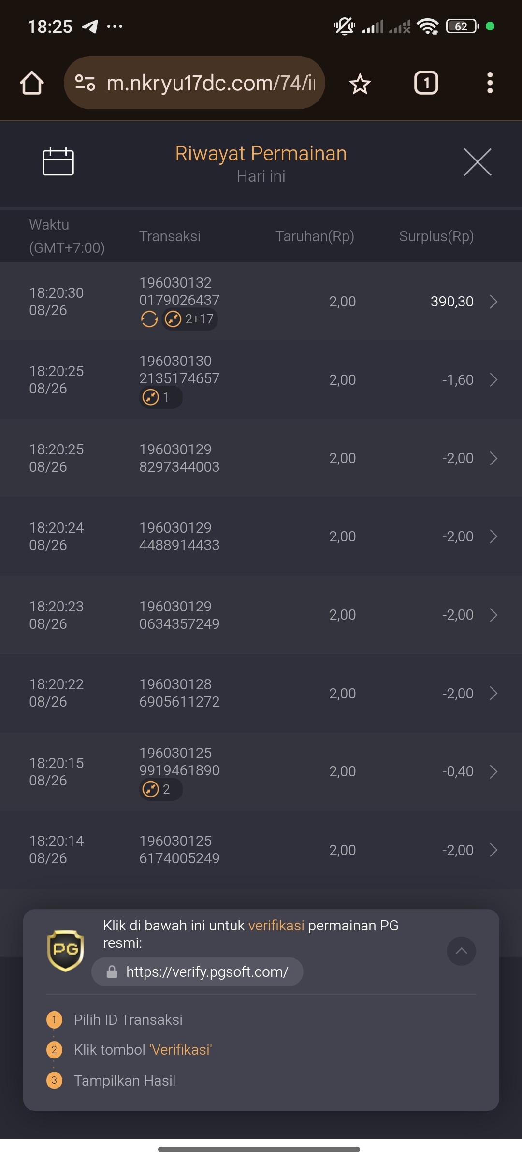522x1160 pixels.
Task: Close the Riwayat Permainan panel
Action: 477,162
